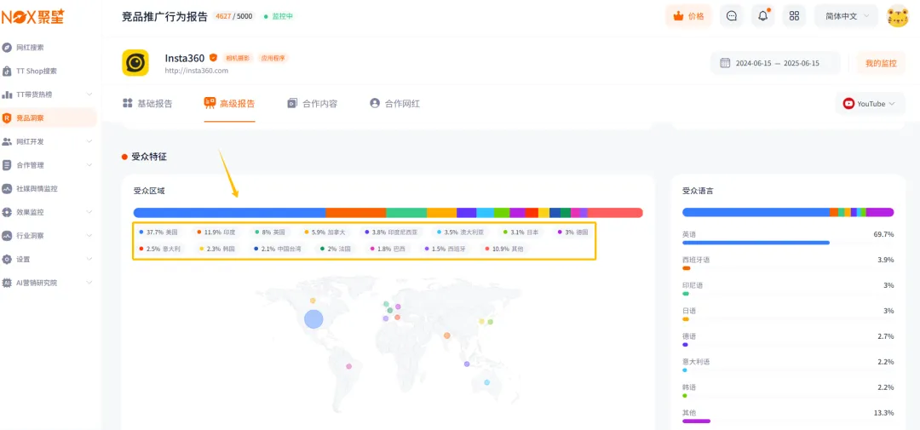Open the apps grid icon

click(x=794, y=16)
